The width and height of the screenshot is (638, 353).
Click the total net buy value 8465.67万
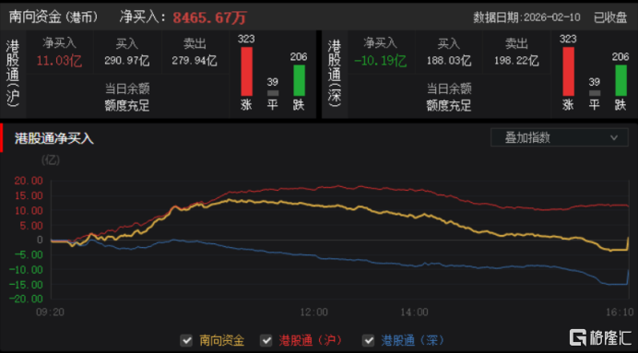[210, 18]
